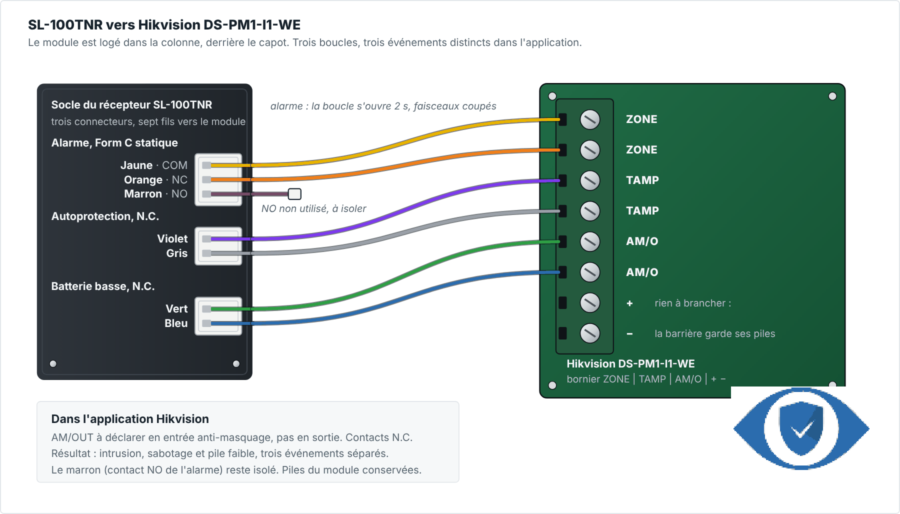Select the "rien à brancher :" note
Viewport: 900px width, 514px height.
(x=692, y=303)
